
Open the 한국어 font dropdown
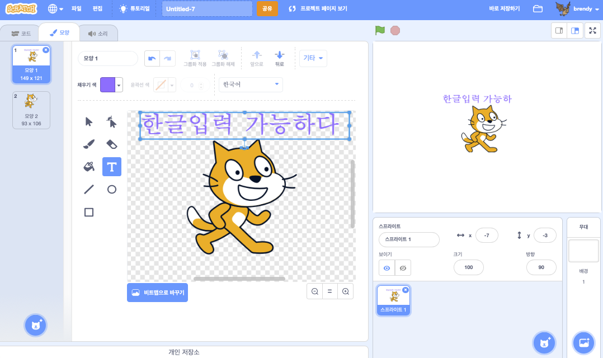251,84
